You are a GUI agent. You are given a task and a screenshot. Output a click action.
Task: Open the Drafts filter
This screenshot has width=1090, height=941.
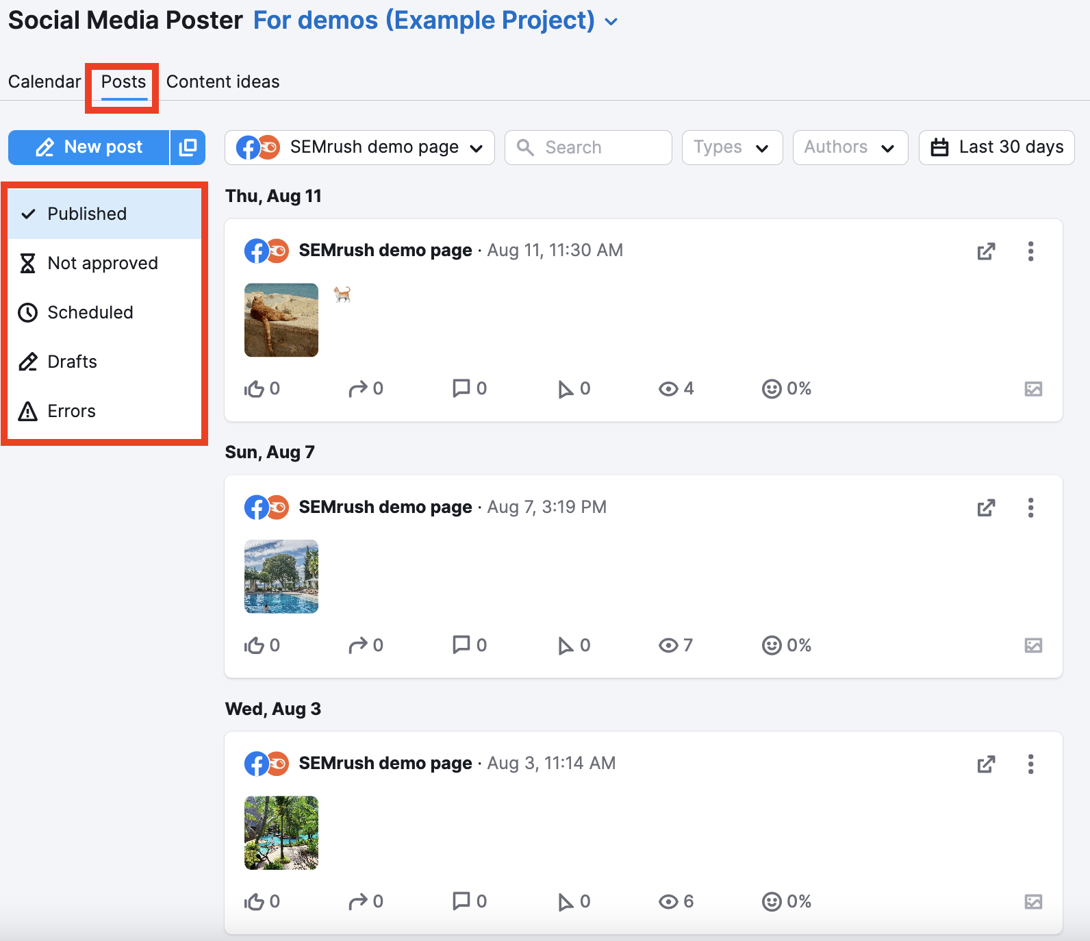point(105,362)
